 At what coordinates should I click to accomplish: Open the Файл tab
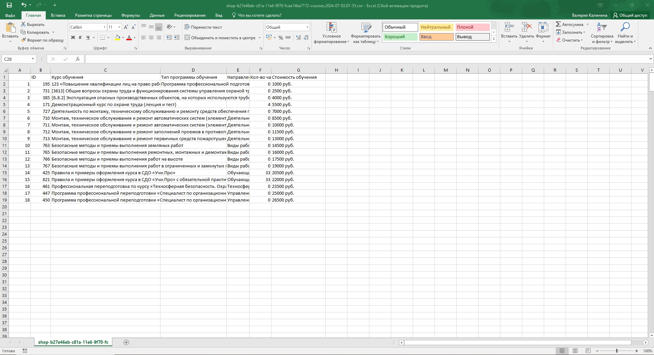10,15
